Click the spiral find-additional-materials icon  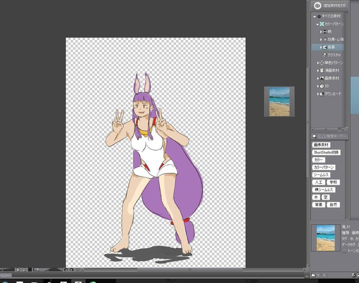click(x=317, y=5)
